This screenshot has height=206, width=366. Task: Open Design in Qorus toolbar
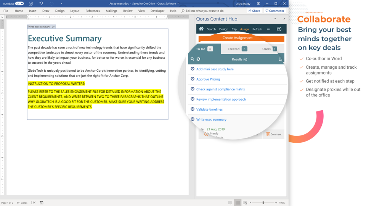223,29
